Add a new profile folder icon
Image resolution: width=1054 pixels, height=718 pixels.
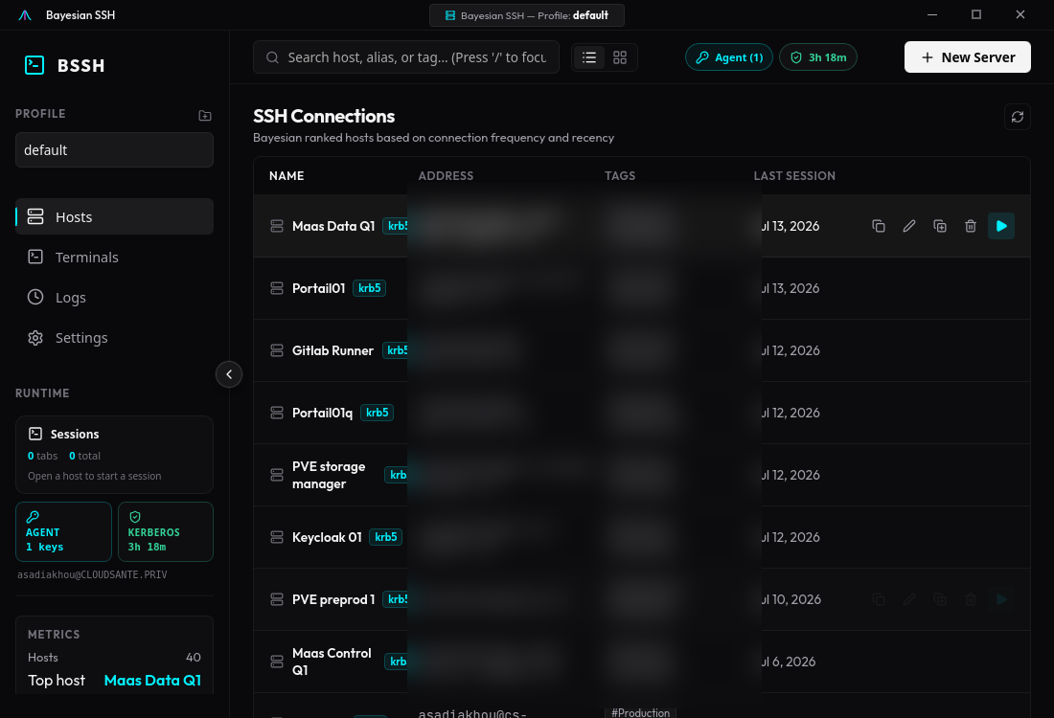coord(205,116)
